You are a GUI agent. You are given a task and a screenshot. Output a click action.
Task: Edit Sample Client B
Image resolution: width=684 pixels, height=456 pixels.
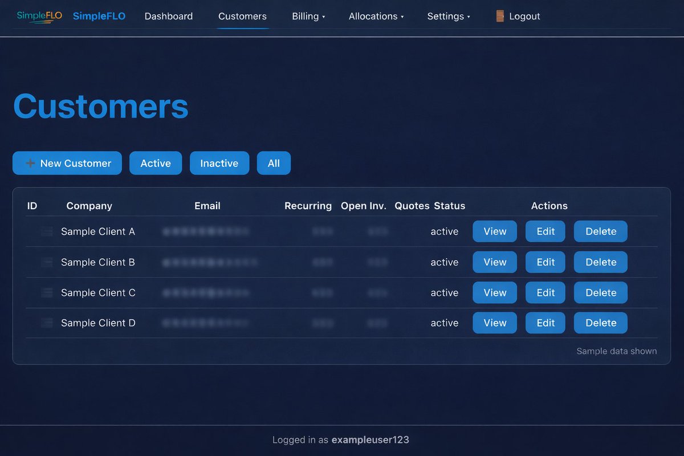click(545, 262)
